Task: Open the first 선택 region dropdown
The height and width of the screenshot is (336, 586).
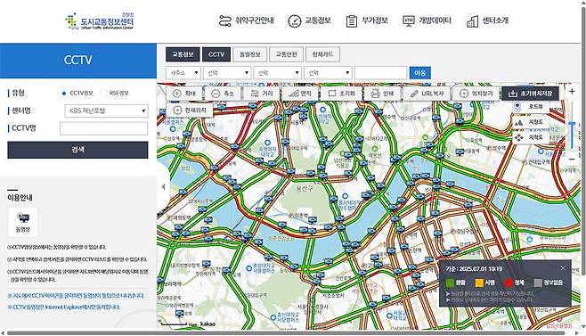Action: 227,72
